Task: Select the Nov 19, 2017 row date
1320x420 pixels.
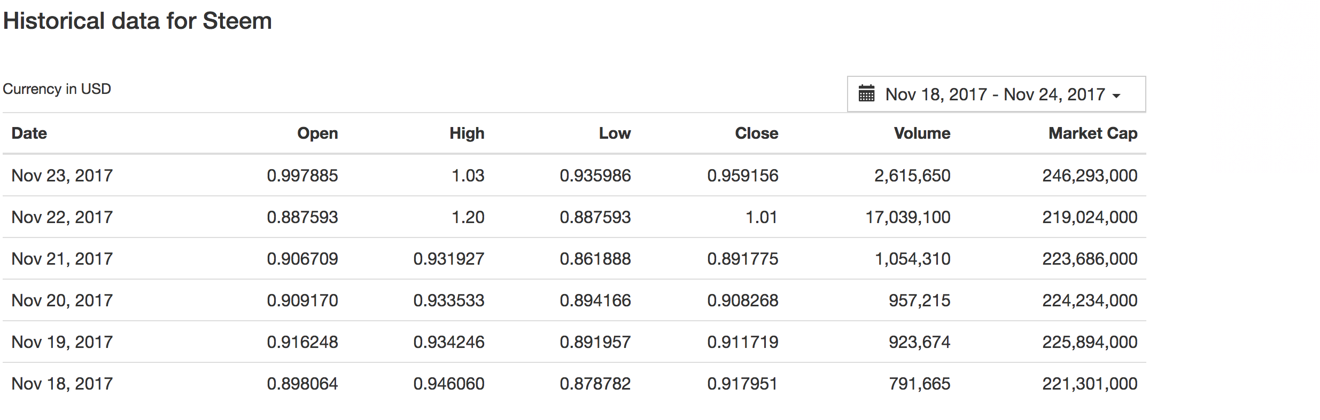Action: [x=62, y=342]
